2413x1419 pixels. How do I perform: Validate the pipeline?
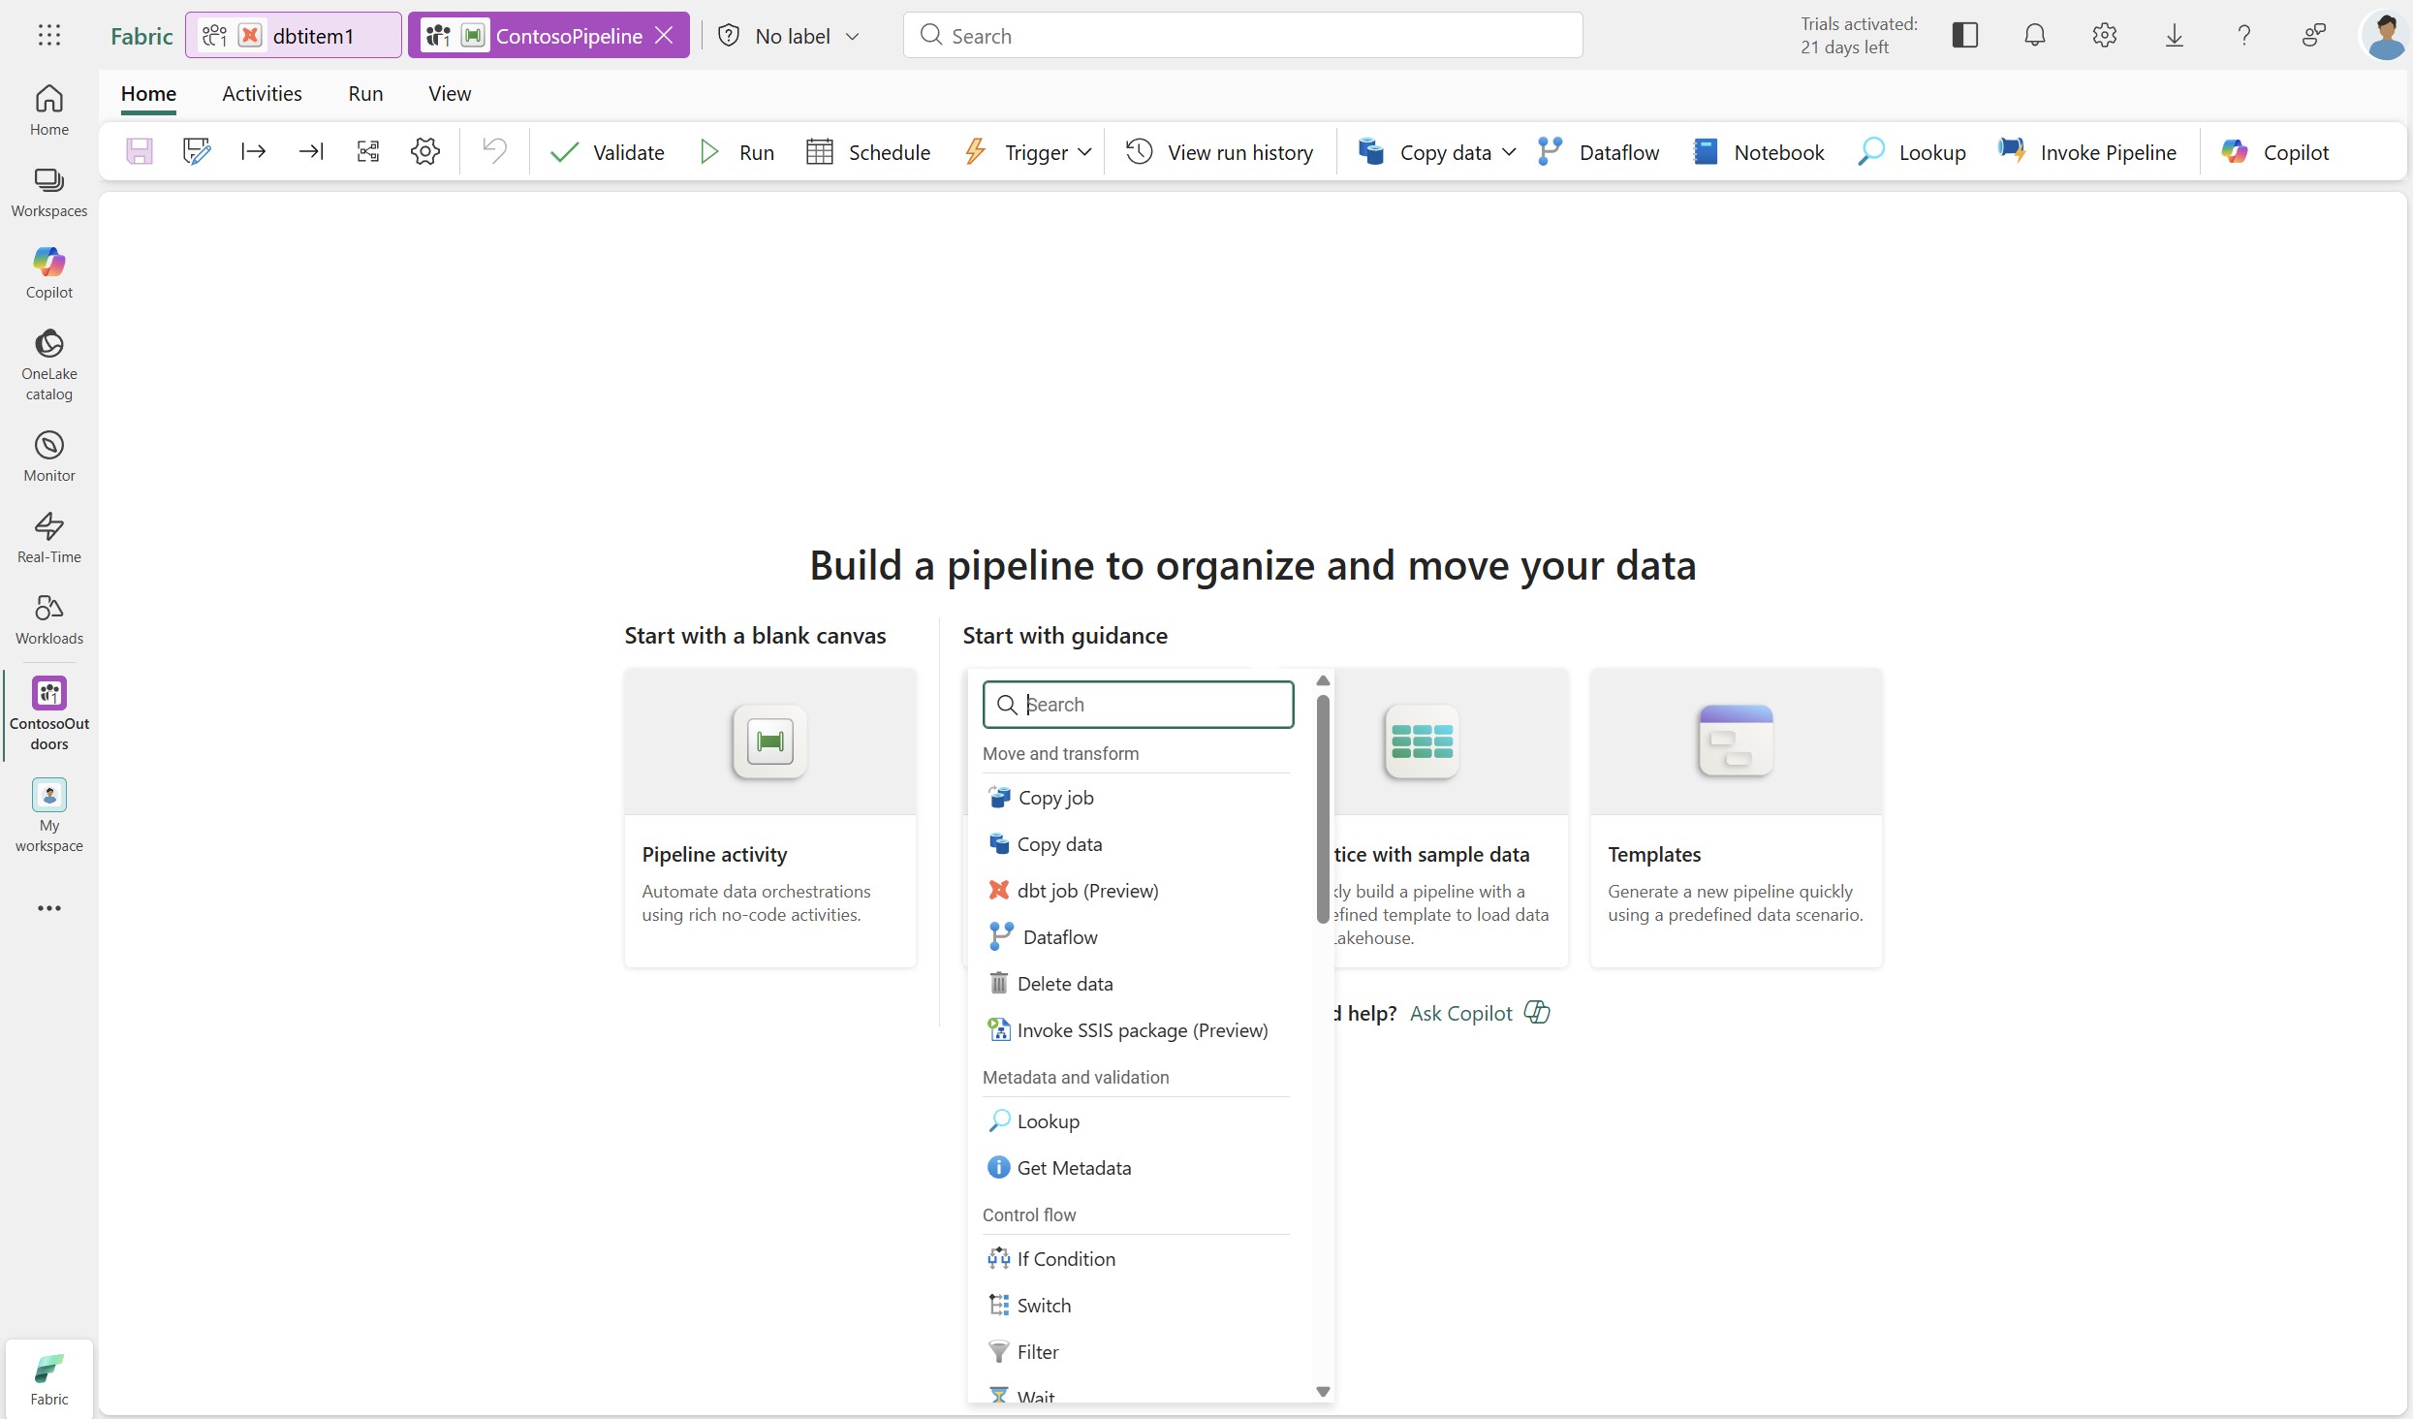coord(608,152)
